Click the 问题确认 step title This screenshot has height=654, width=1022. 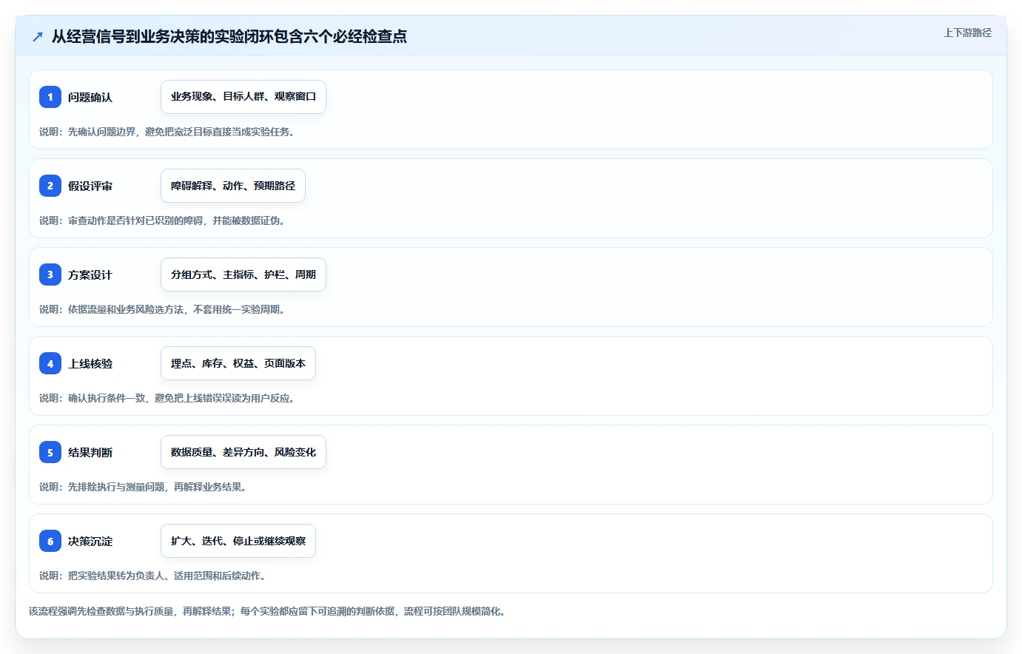pyautogui.click(x=90, y=97)
